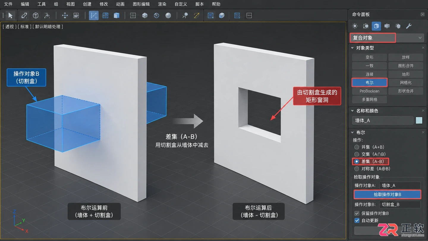Click the 布尔 object type button

pos(369,82)
